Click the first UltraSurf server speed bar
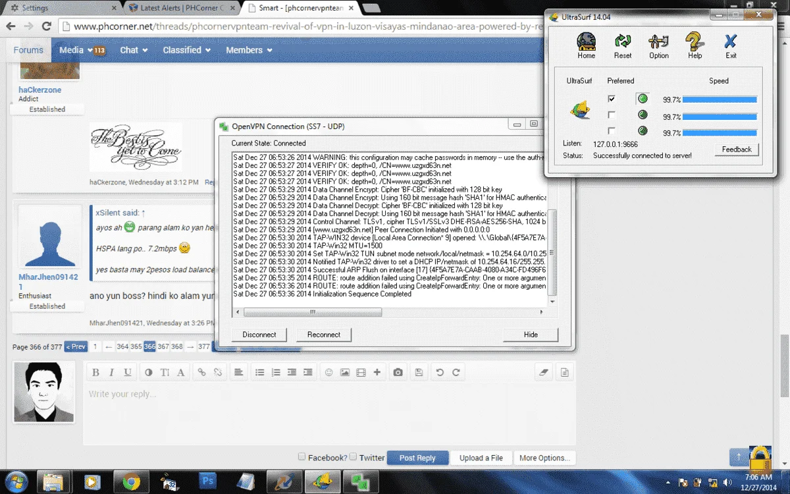 [x=720, y=99]
